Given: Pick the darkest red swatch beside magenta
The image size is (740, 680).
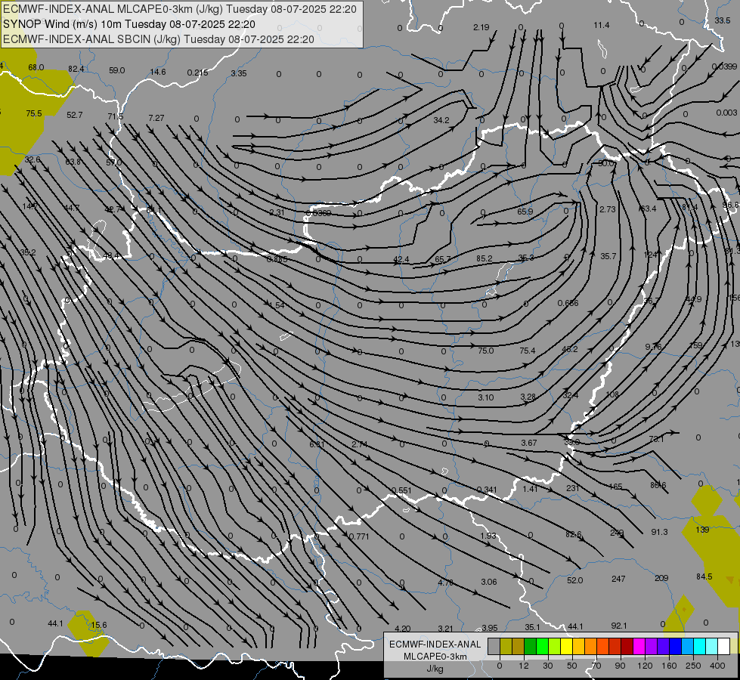Looking at the screenshot, I should point(627,646).
